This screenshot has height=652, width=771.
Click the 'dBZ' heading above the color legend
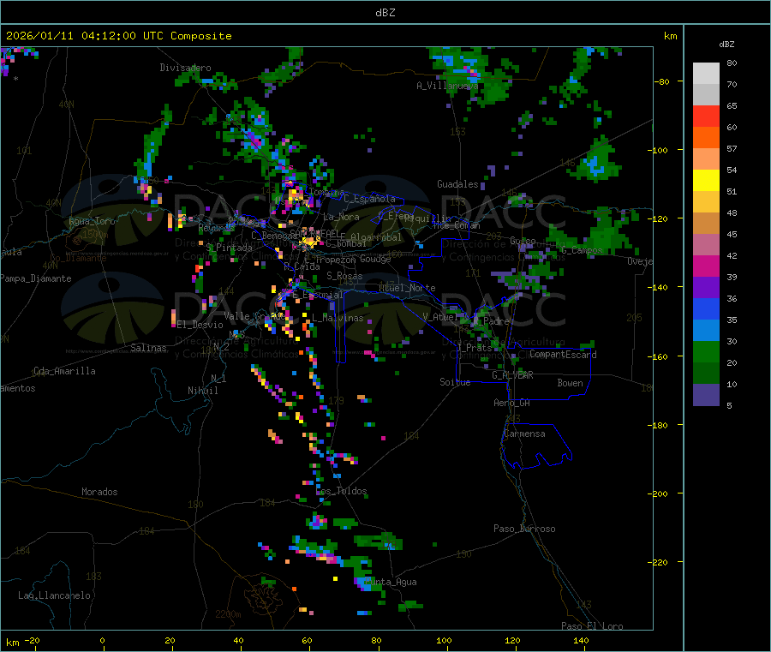coord(726,45)
